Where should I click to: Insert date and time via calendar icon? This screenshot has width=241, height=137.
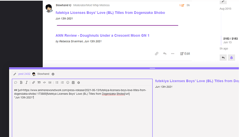click(73, 83)
